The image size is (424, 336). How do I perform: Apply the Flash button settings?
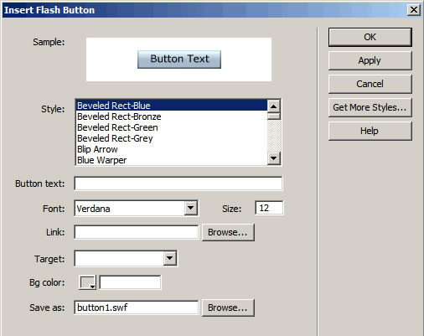pos(370,60)
